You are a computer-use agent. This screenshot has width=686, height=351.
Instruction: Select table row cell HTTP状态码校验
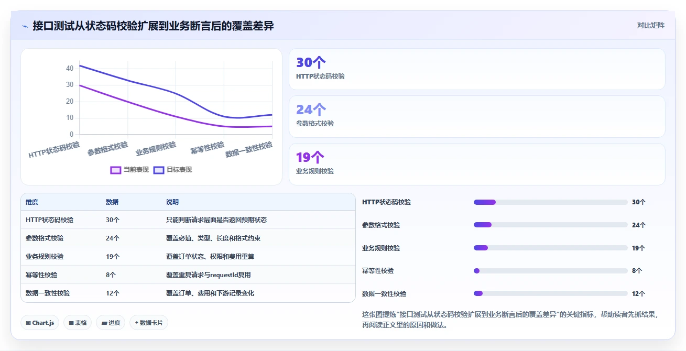pos(50,220)
